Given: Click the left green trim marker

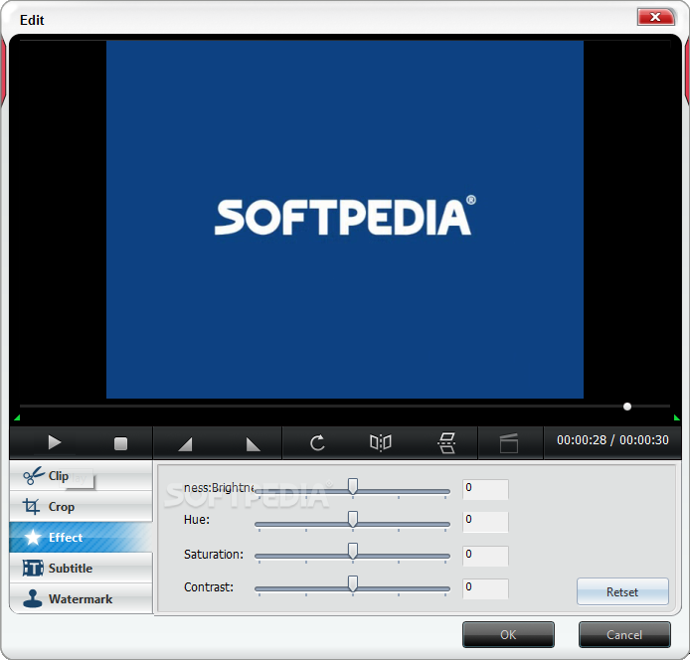Looking at the screenshot, I should pos(17,417).
